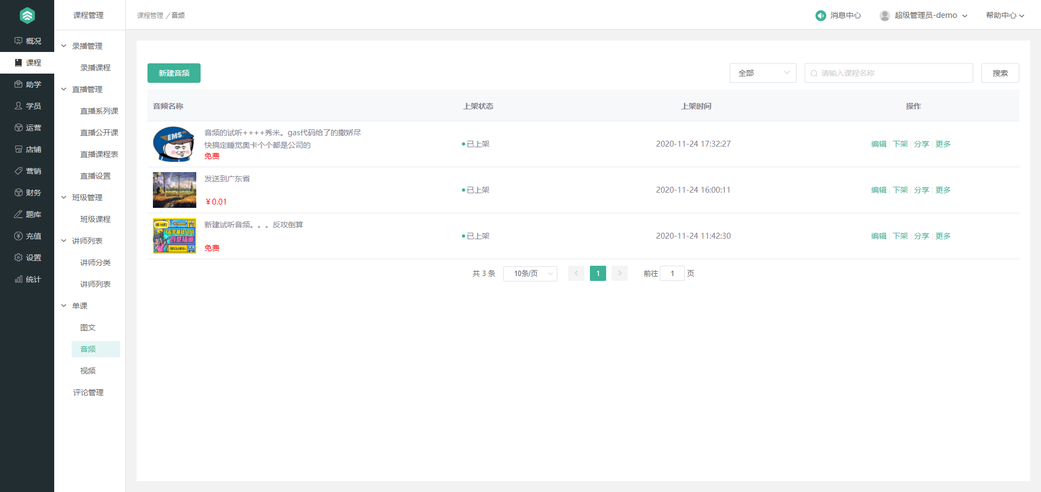The image size is (1041, 492).
Task: Click the search magnifier icon in input
Action: point(814,74)
